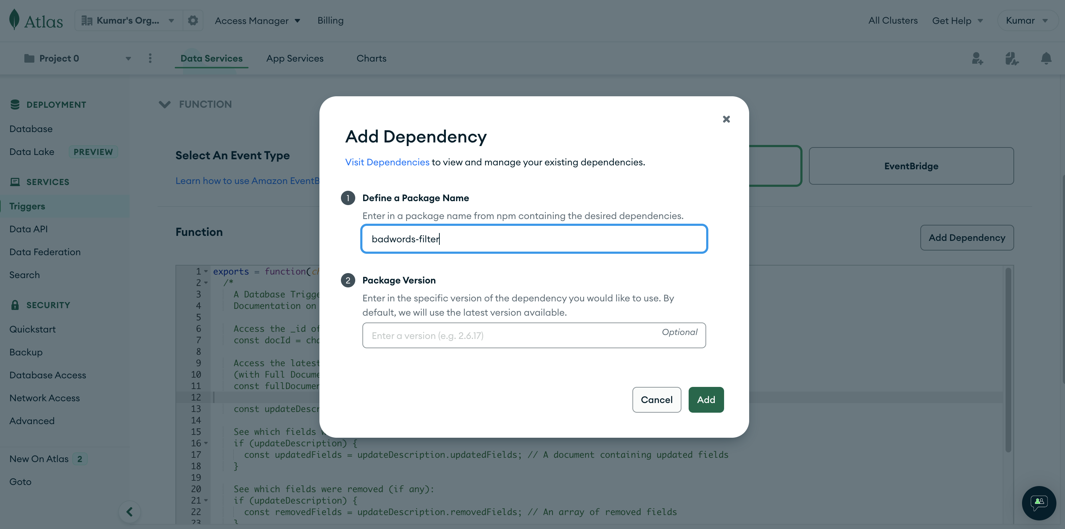Open the project options three-dot menu
This screenshot has height=529, width=1065.
pos(150,58)
